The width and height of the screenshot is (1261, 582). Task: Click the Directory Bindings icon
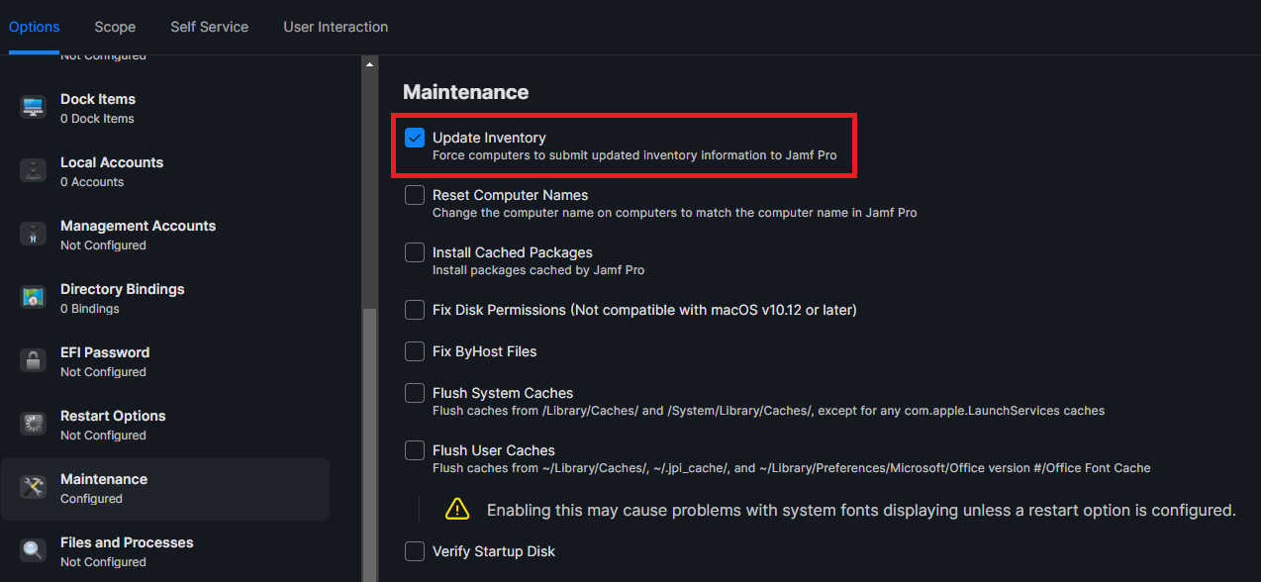tap(34, 297)
